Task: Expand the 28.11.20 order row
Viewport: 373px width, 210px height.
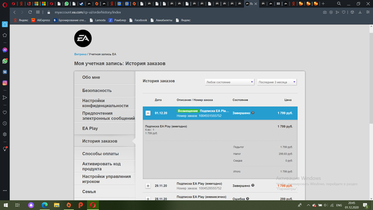Action: click(x=148, y=199)
